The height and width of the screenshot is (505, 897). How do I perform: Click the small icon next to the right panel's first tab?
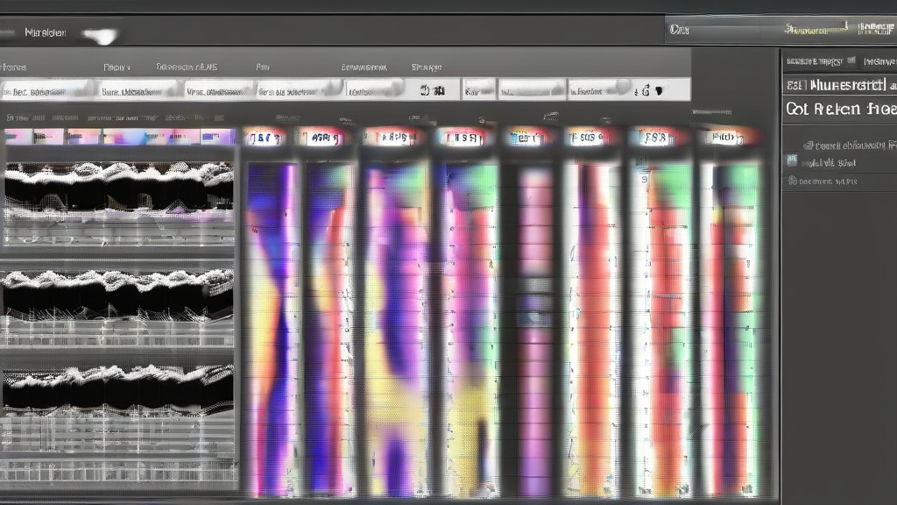[x=848, y=61]
